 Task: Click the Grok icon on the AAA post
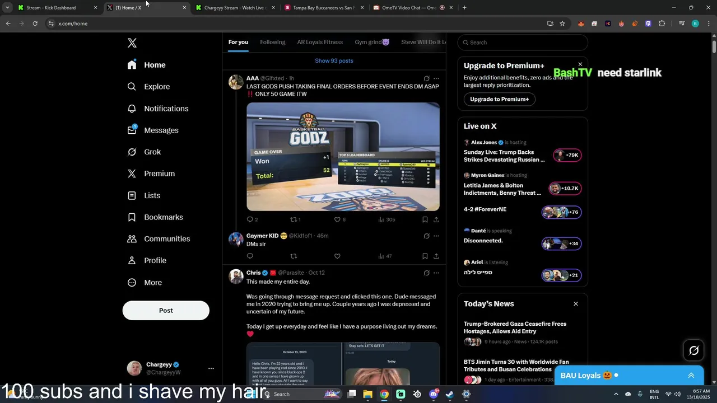coord(426,78)
